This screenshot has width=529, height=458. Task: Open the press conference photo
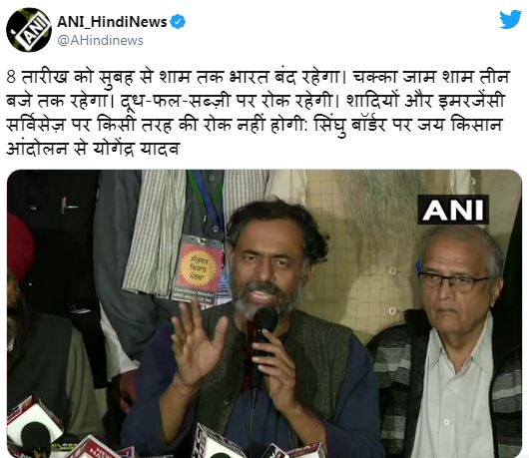click(264, 313)
